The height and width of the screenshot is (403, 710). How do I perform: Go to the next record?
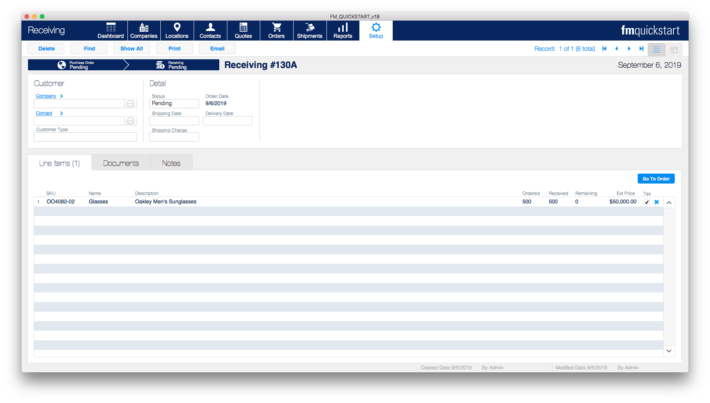click(x=629, y=49)
